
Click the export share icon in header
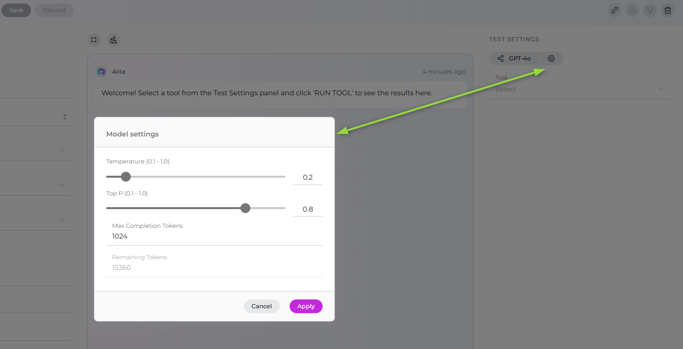click(632, 10)
